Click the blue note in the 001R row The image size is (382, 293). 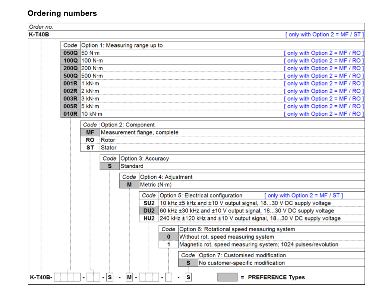pyautogui.click(x=324, y=83)
